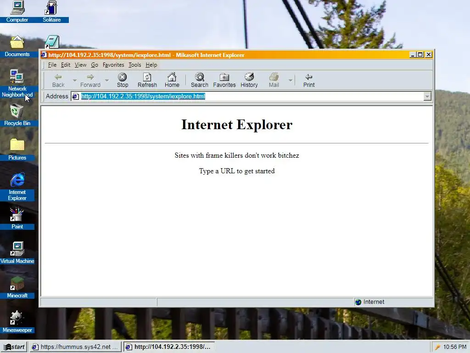The width and height of the screenshot is (470, 353).
Task: Refresh the current page
Action: tap(147, 80)
